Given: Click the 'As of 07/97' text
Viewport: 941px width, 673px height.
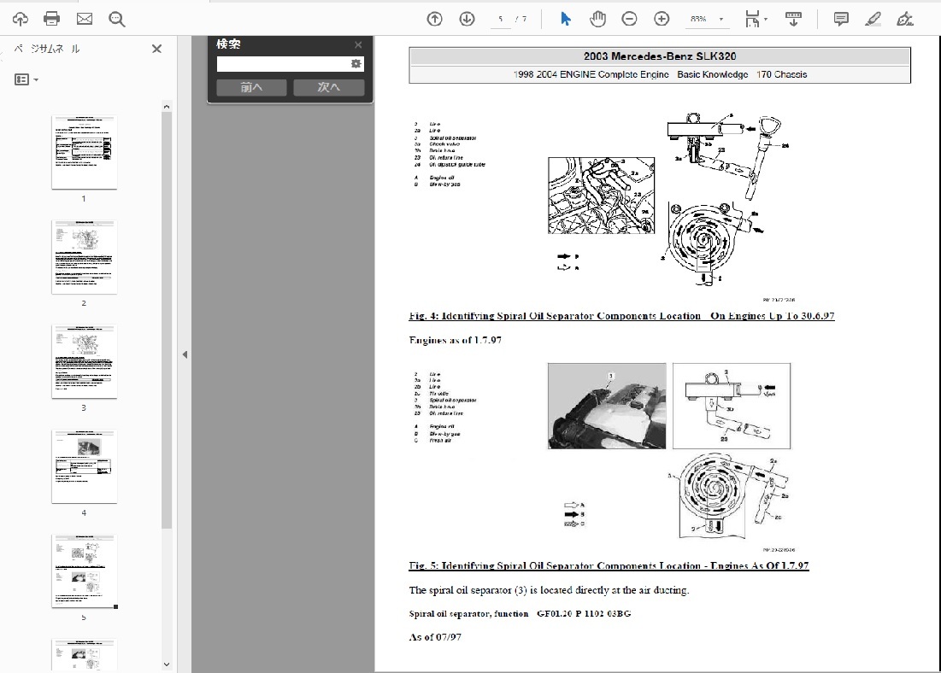Looking at the screenshot, I should (435, 637).
